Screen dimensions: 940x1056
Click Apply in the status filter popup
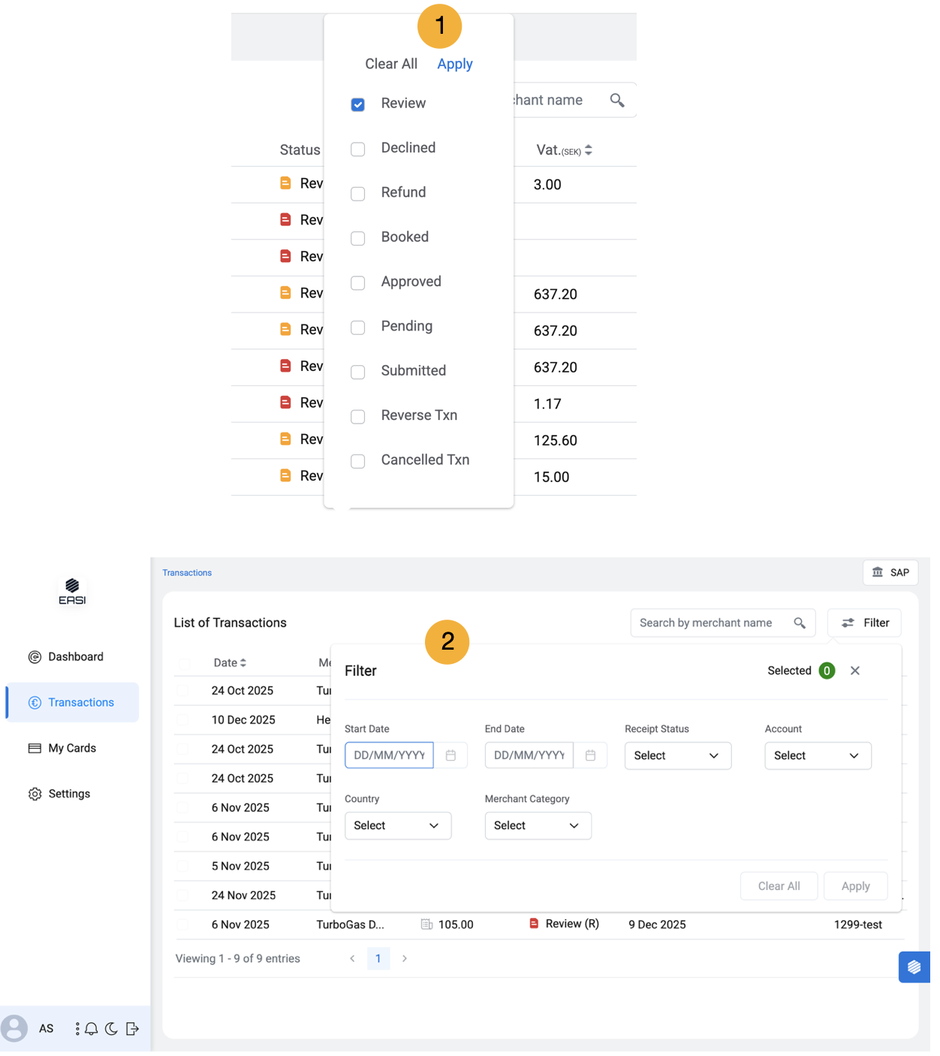(x=454, y=64)
